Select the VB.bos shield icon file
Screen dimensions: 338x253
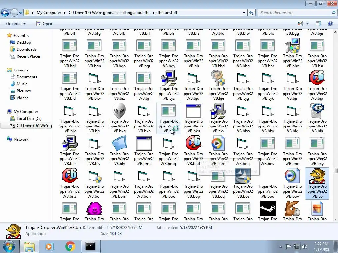click(x=243, y=176)
